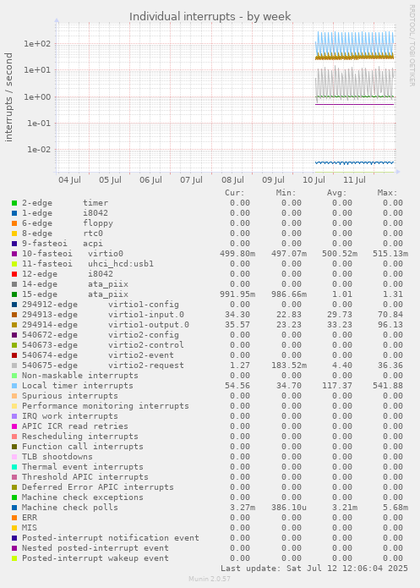Click the green 2-edge timer color swatch

click(14, 203)
